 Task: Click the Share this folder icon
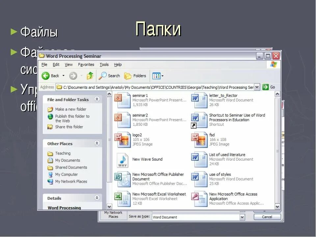(x=50, y=127)
